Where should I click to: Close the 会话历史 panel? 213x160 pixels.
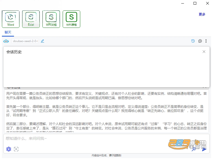point(204,52)
